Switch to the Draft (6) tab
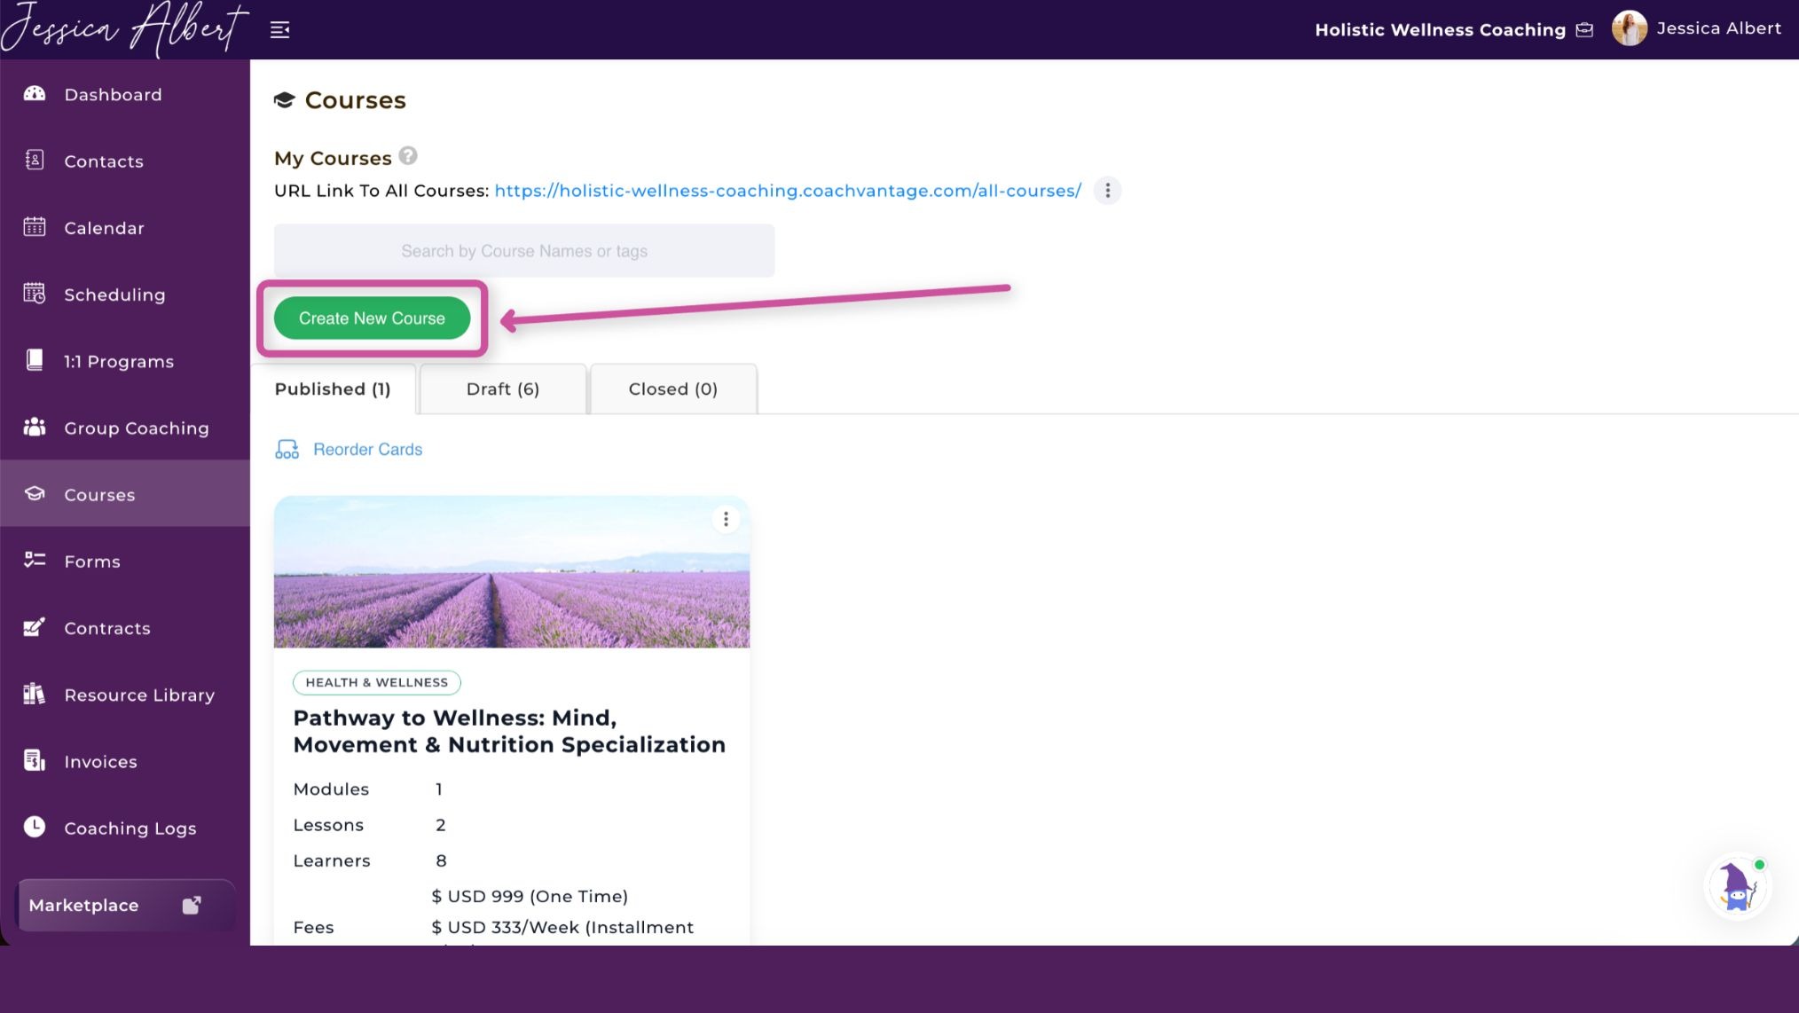Viewport: 1799px width, 1013px height. 503,389
